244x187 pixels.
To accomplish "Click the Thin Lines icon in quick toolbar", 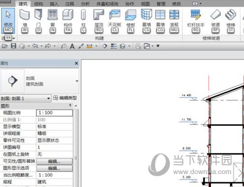I will 113,46.
